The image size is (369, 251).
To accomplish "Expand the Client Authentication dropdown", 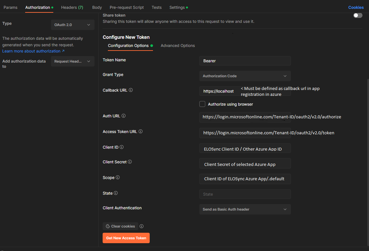I will [x=245, y=209].
